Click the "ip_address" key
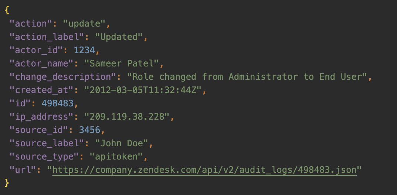 (x=42, y=117)
